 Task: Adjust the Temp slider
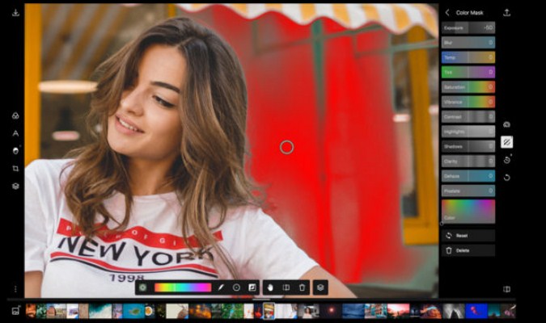468,57
